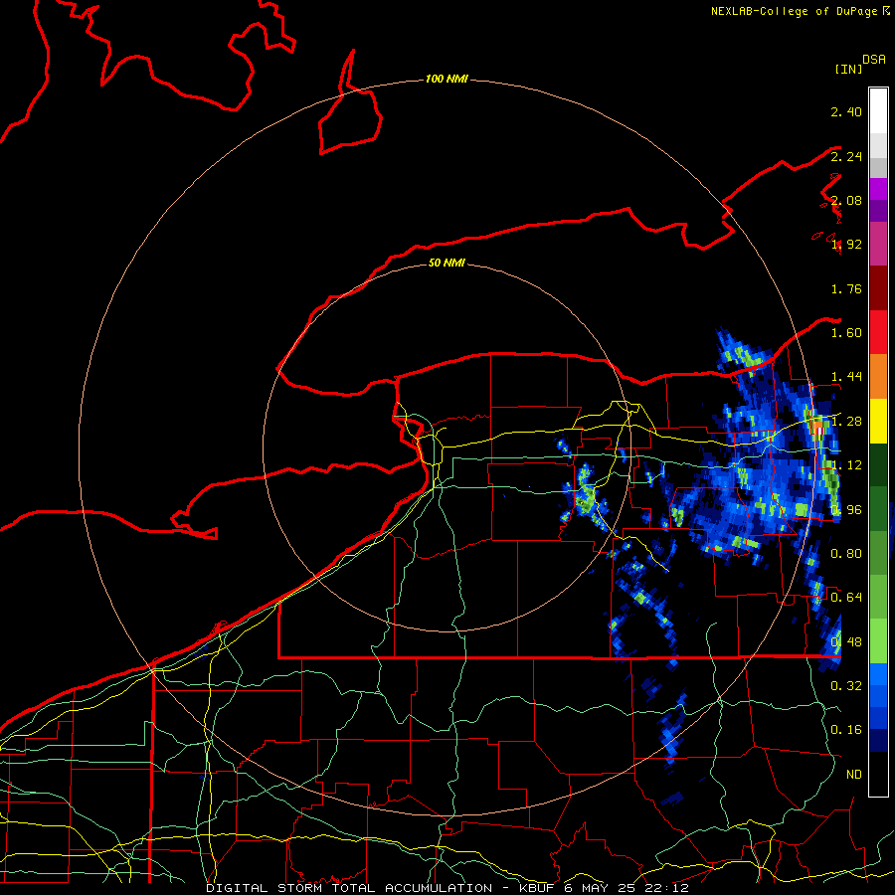Click the 2.40 legend value

coord(846,111)
